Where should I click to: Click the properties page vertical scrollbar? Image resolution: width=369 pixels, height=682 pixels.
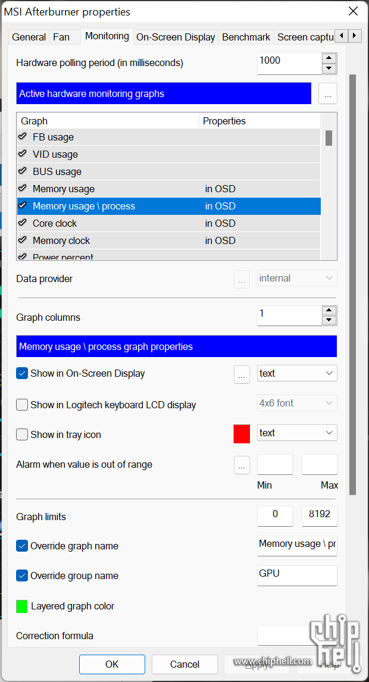coord(352,285)
